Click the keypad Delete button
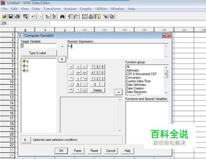 pos(98,90)
